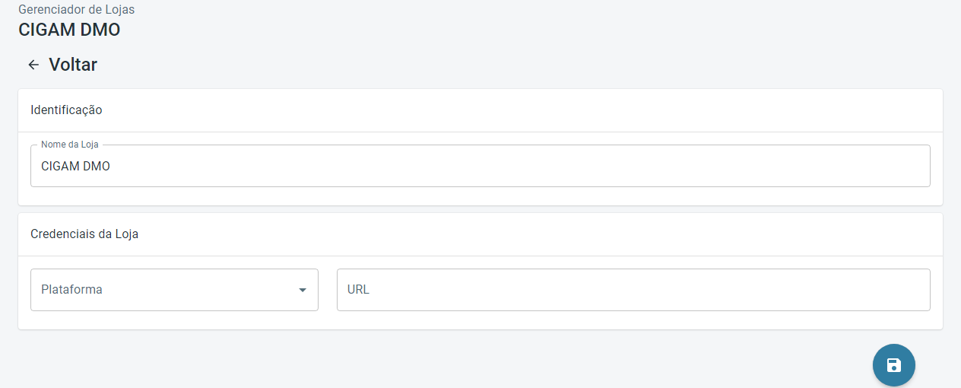Click blank area of the Identificação header bar
This screenshot has height=388, width=961.
(x=532, y=110)
